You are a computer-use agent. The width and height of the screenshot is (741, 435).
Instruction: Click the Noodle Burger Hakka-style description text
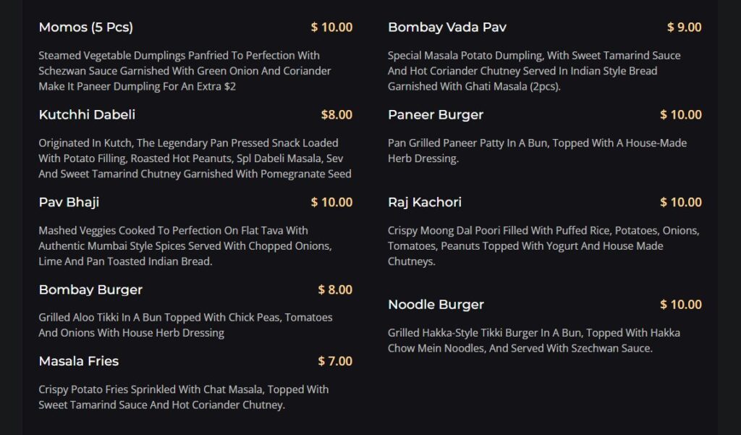tap(534, 340)
